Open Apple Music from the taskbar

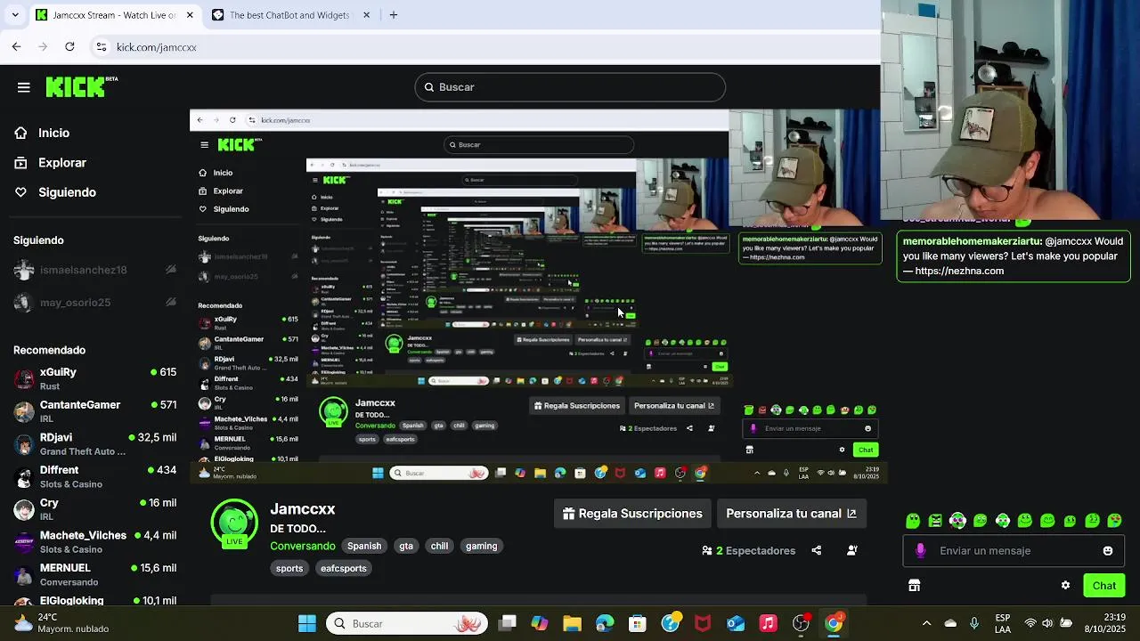[x=768, y=623]
